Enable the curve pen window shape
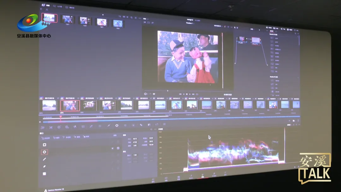 45,166
